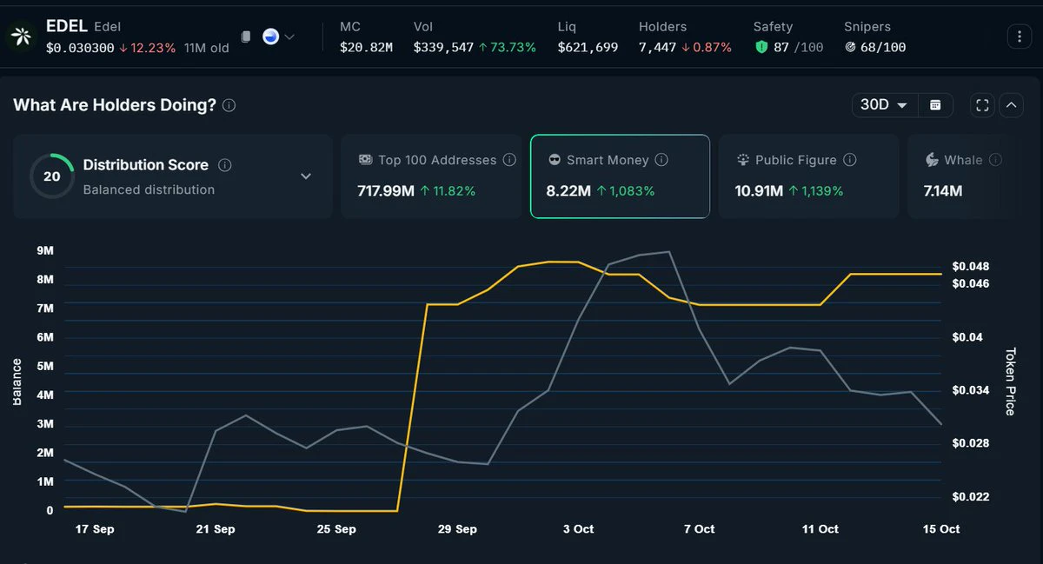This screenshot has width=1043, height=564.
Task: Expand the Distribution Score card chevron
Action: tap(305, 176)
